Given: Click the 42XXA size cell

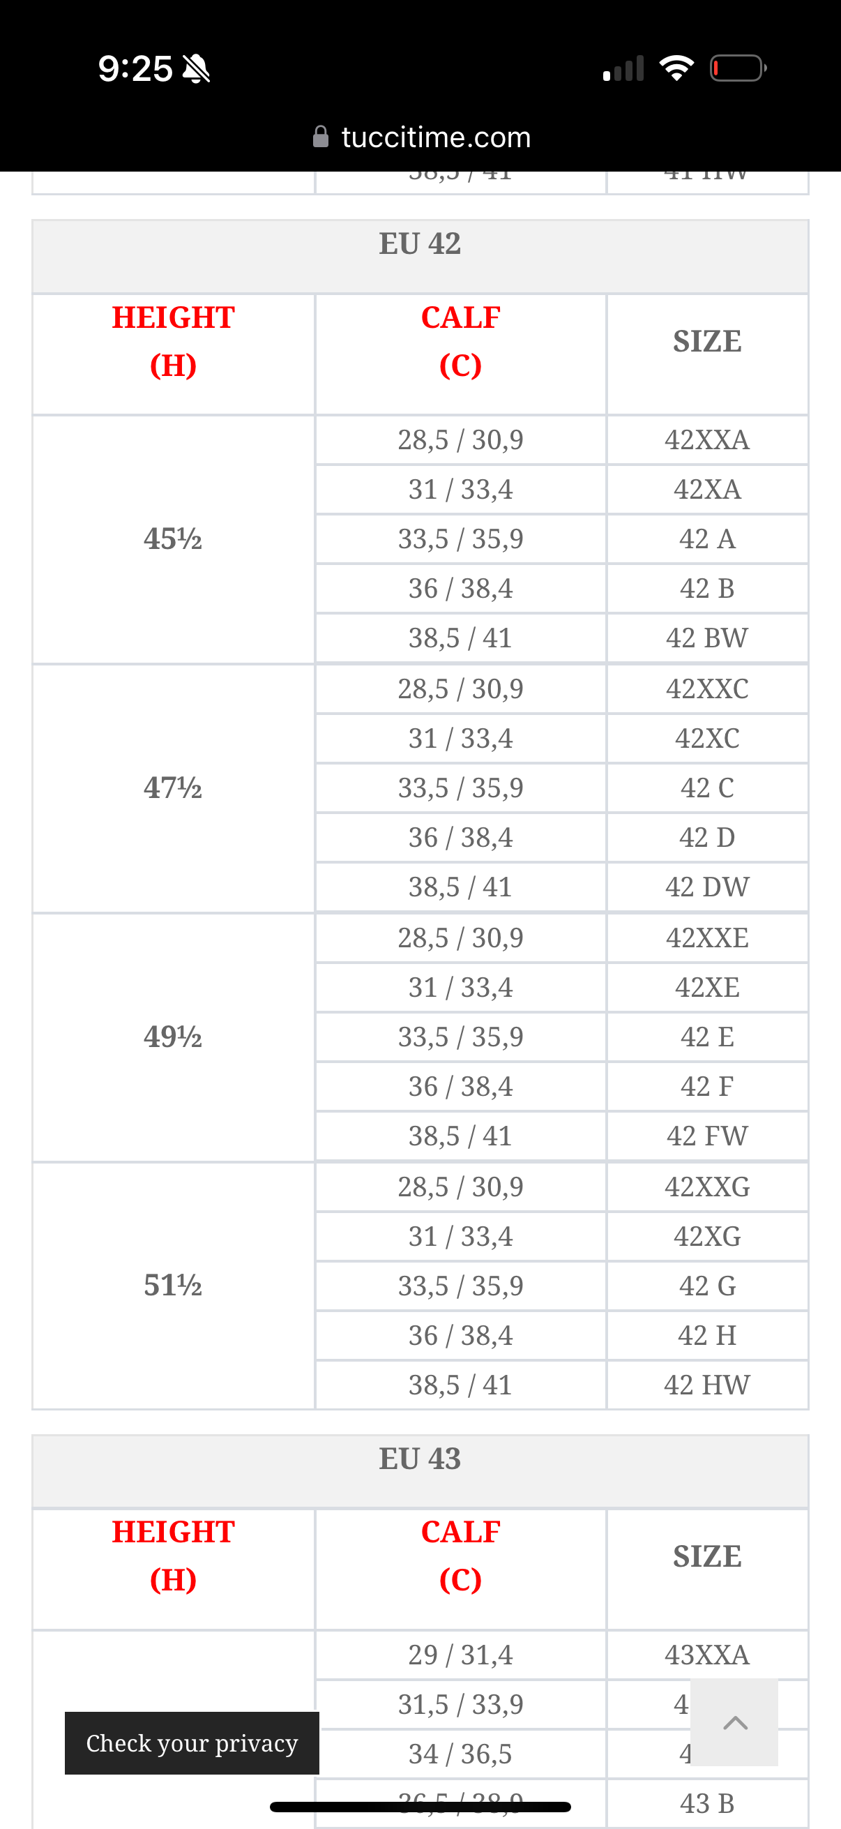Looking at the screenshot, I should point(707,440).
